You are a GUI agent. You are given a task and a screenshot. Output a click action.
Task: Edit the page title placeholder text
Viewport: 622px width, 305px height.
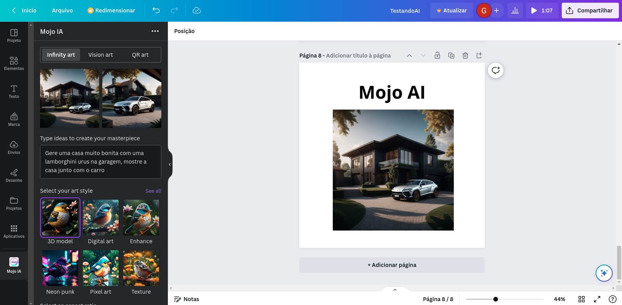358,56
